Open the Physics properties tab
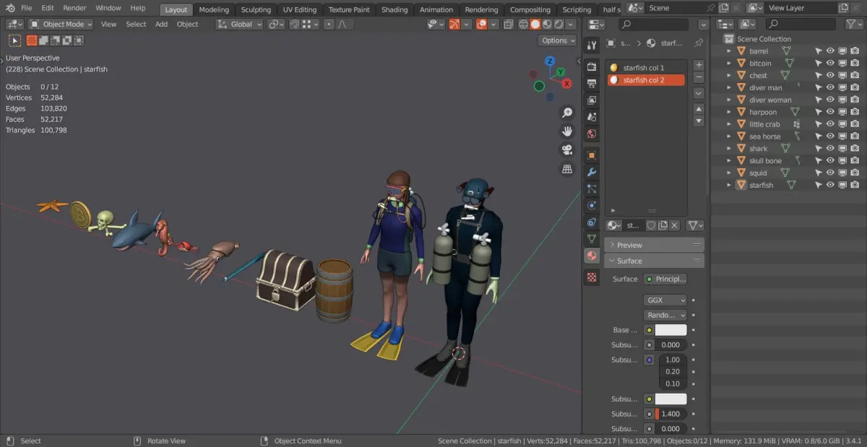This screenshot has height=447, width=867. click(x=592, y=205)
